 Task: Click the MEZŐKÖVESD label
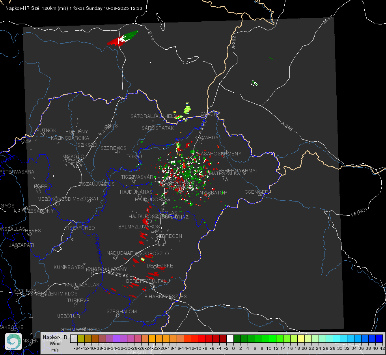(54, 199)
